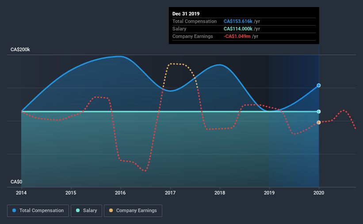
Task: Click the Salary row label in tooltip
Action: [179, 29]
